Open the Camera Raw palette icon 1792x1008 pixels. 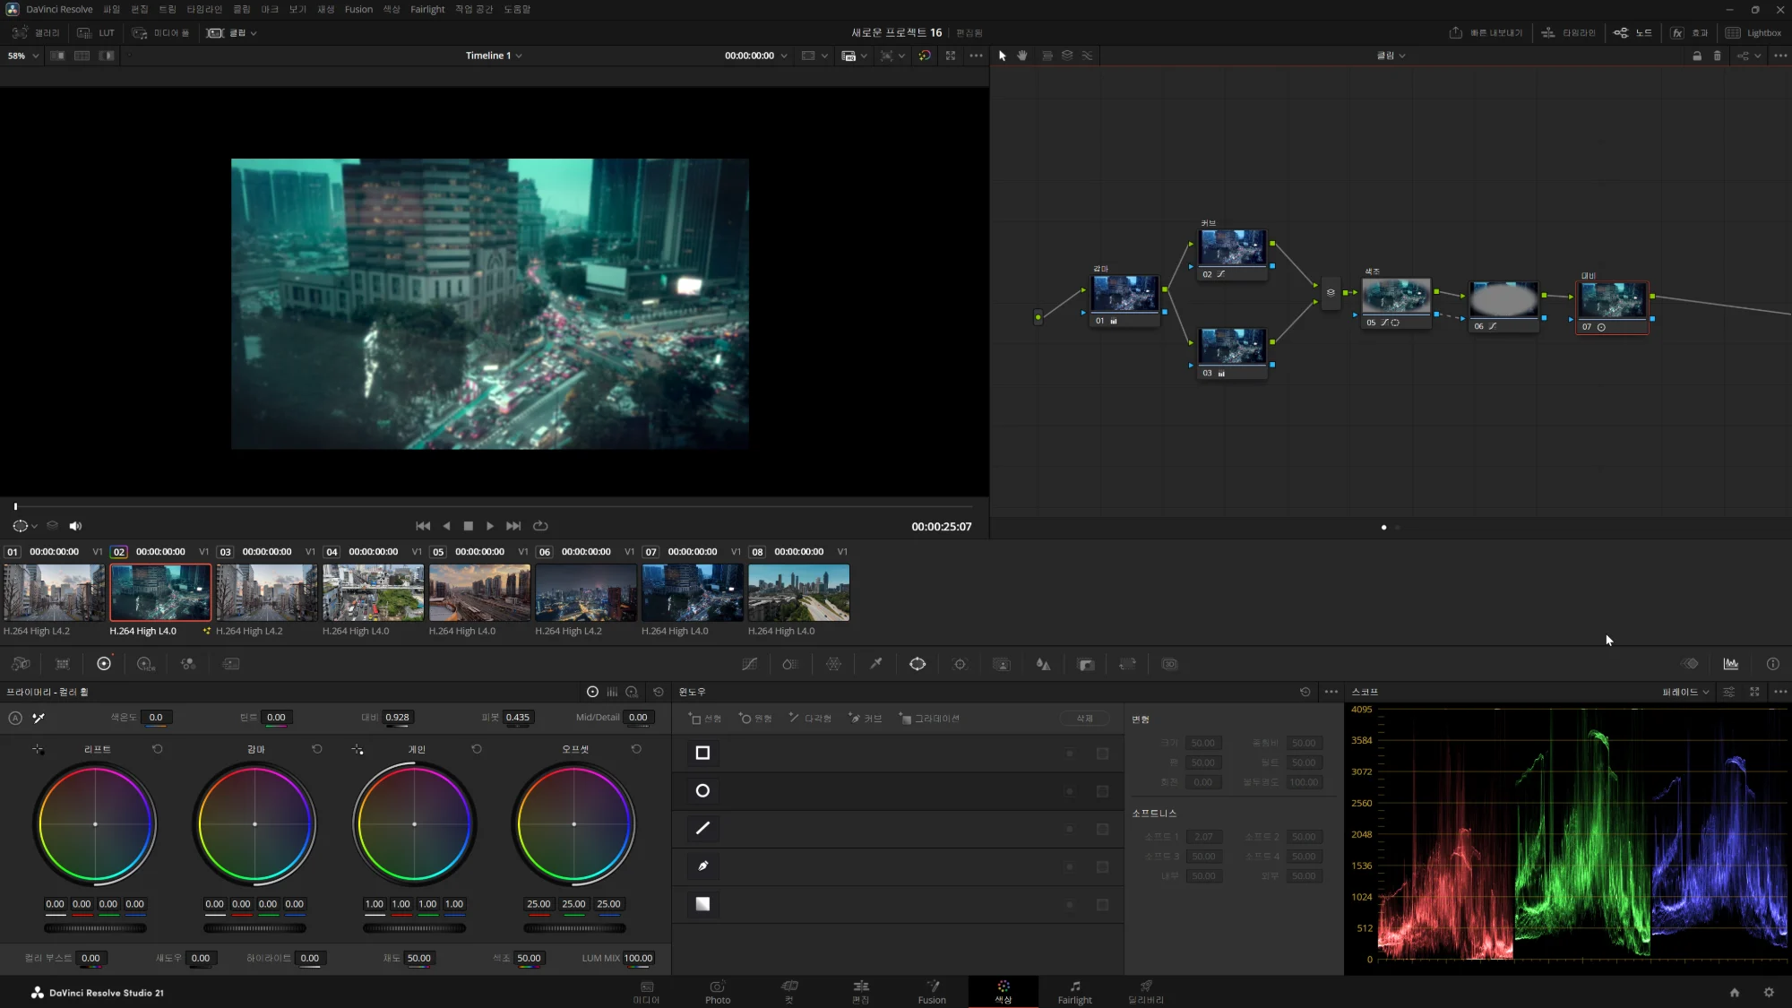click(20, 664)
